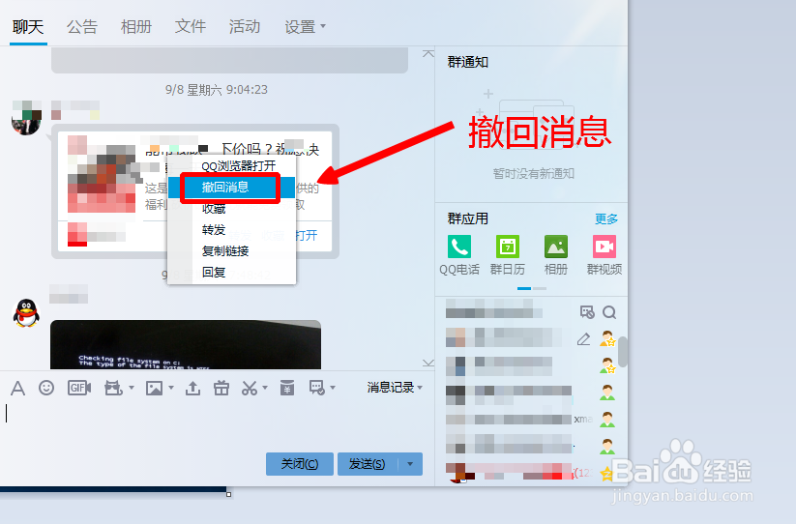This screenshot has height=524, width=796.
Task: Click the member list filter icon
Action: coord(587,312)
